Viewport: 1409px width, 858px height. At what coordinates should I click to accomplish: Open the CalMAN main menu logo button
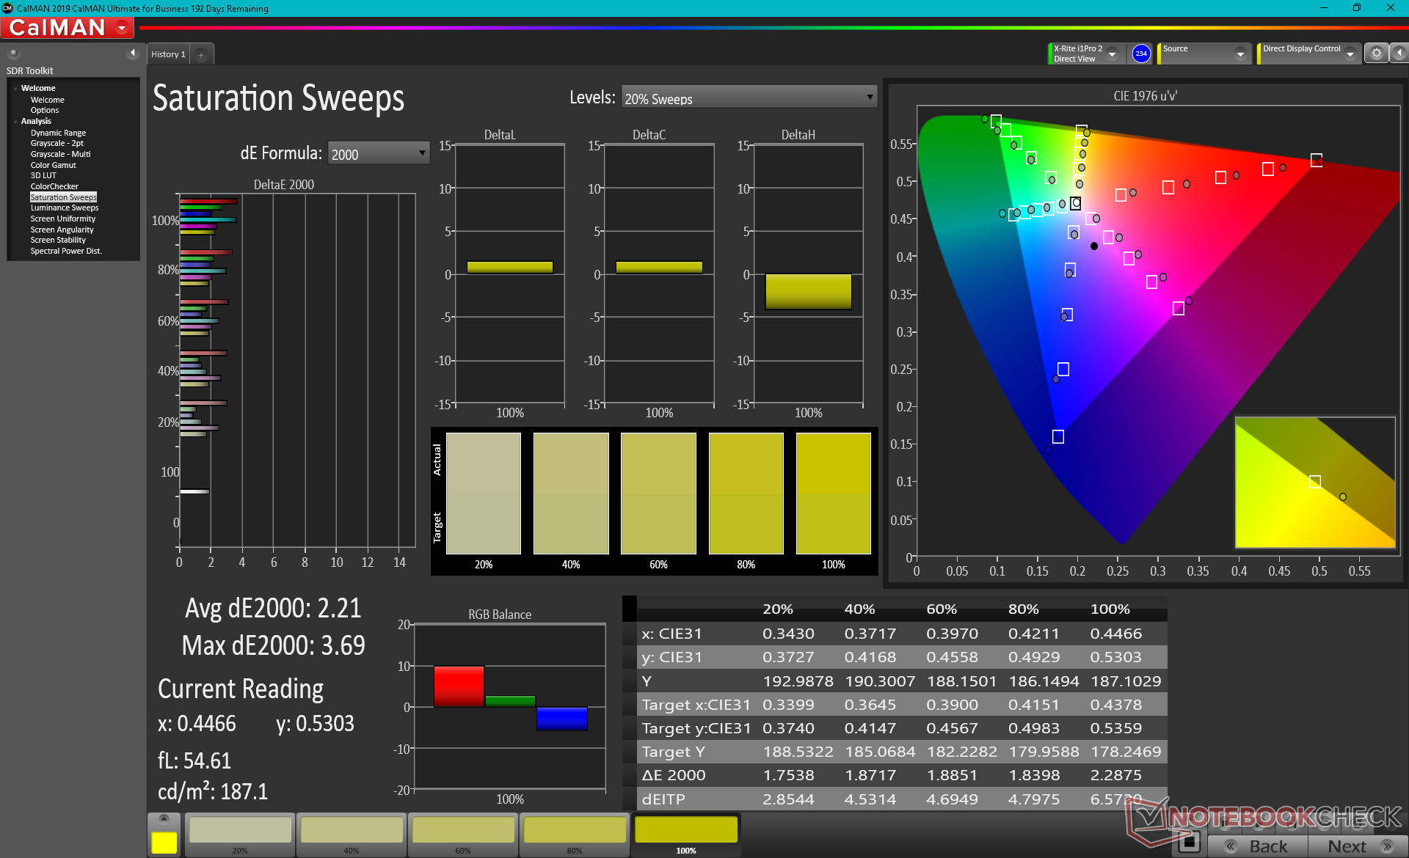(x=67, y=28)
